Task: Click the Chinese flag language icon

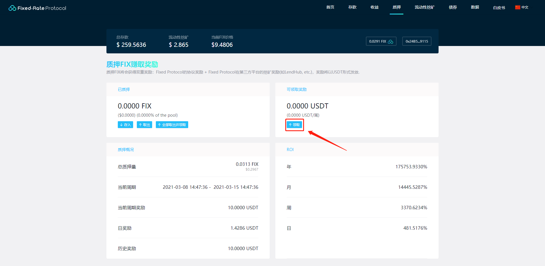Action: click(x=518, y=7)
